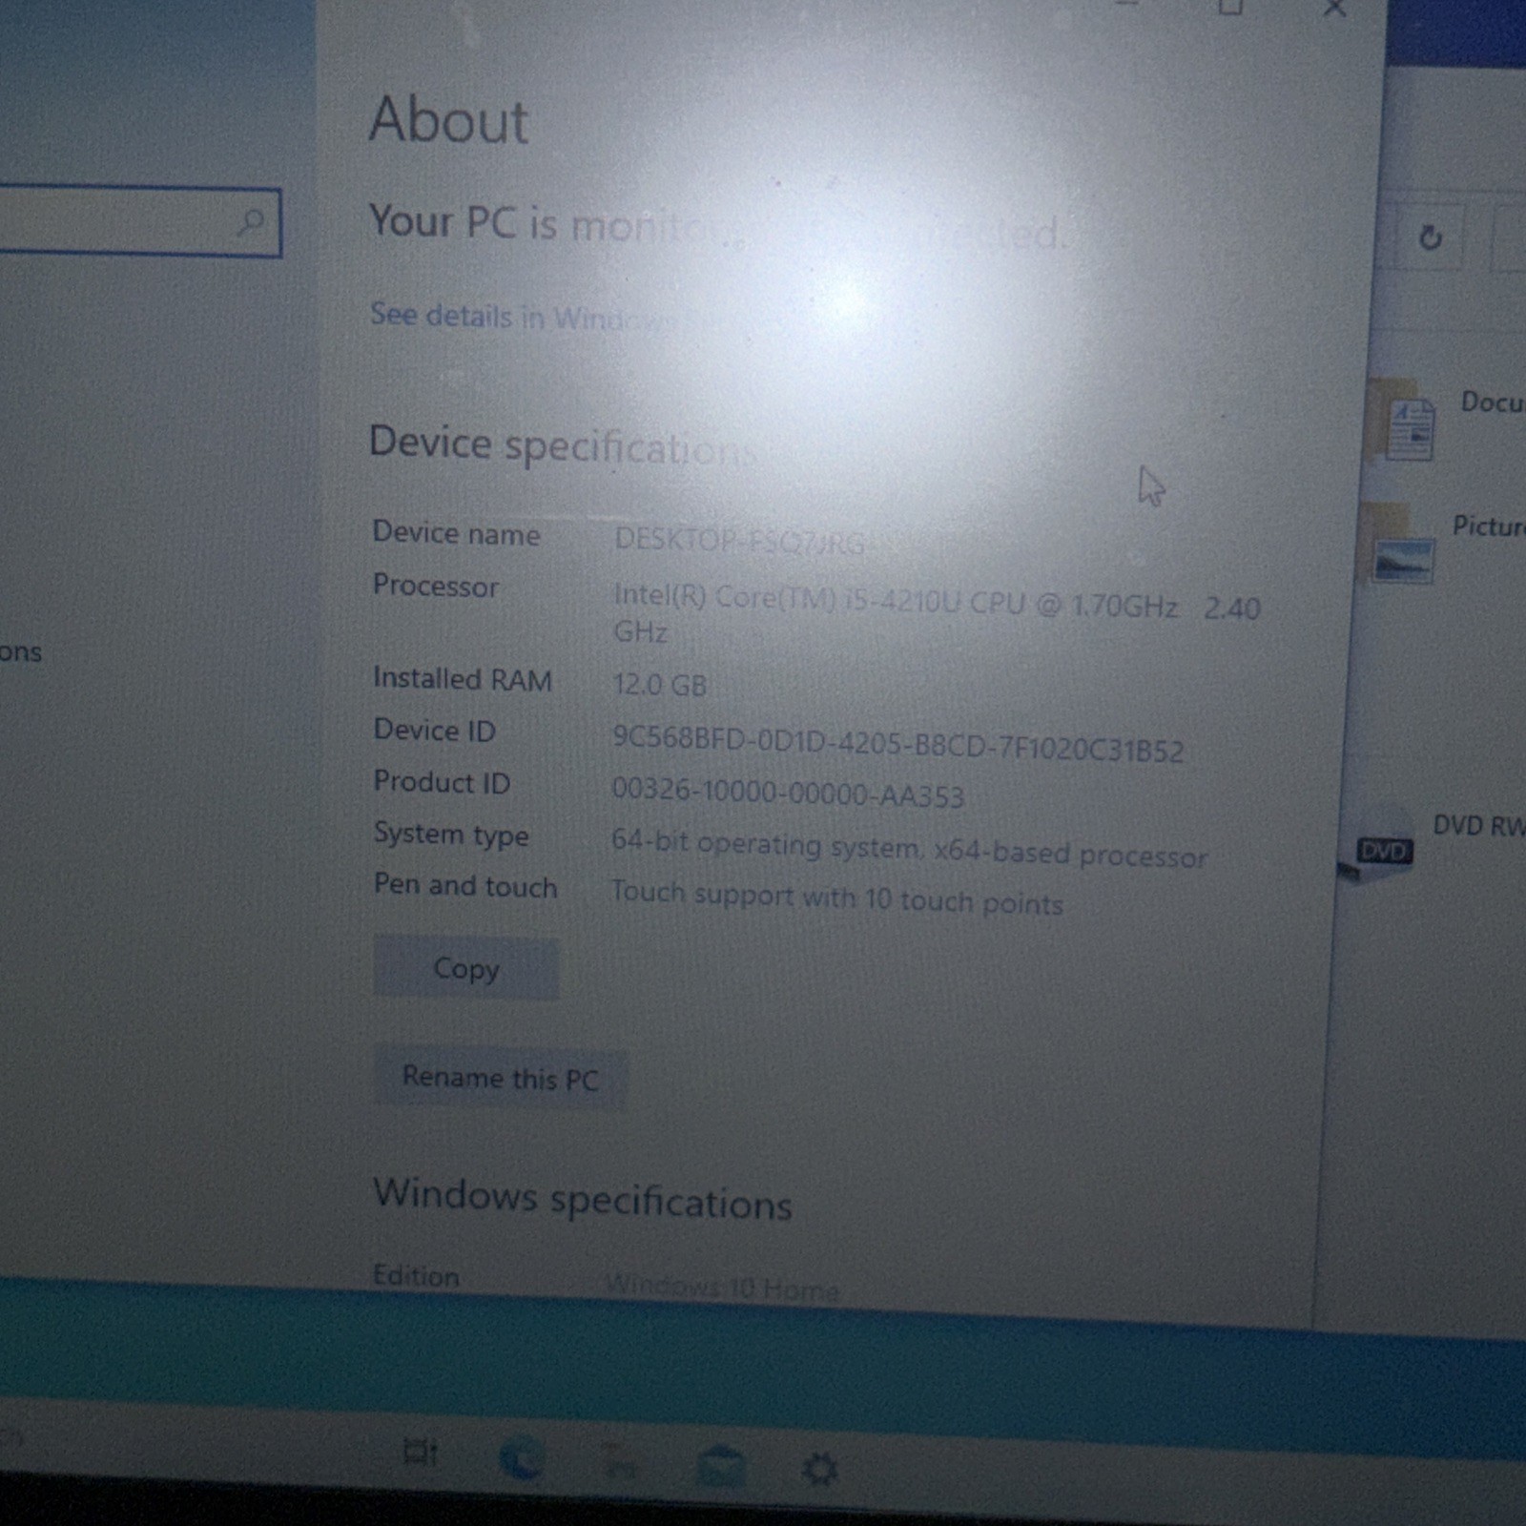Click the Installed RAM label
Viewport: 1526px width, 1526px height.
tap(463, 679)
